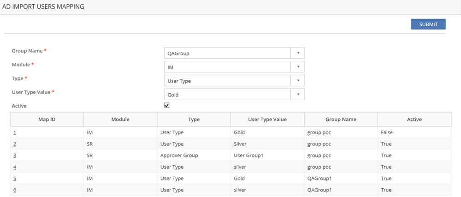Click Map ID 5 link

tap(15, 179)
